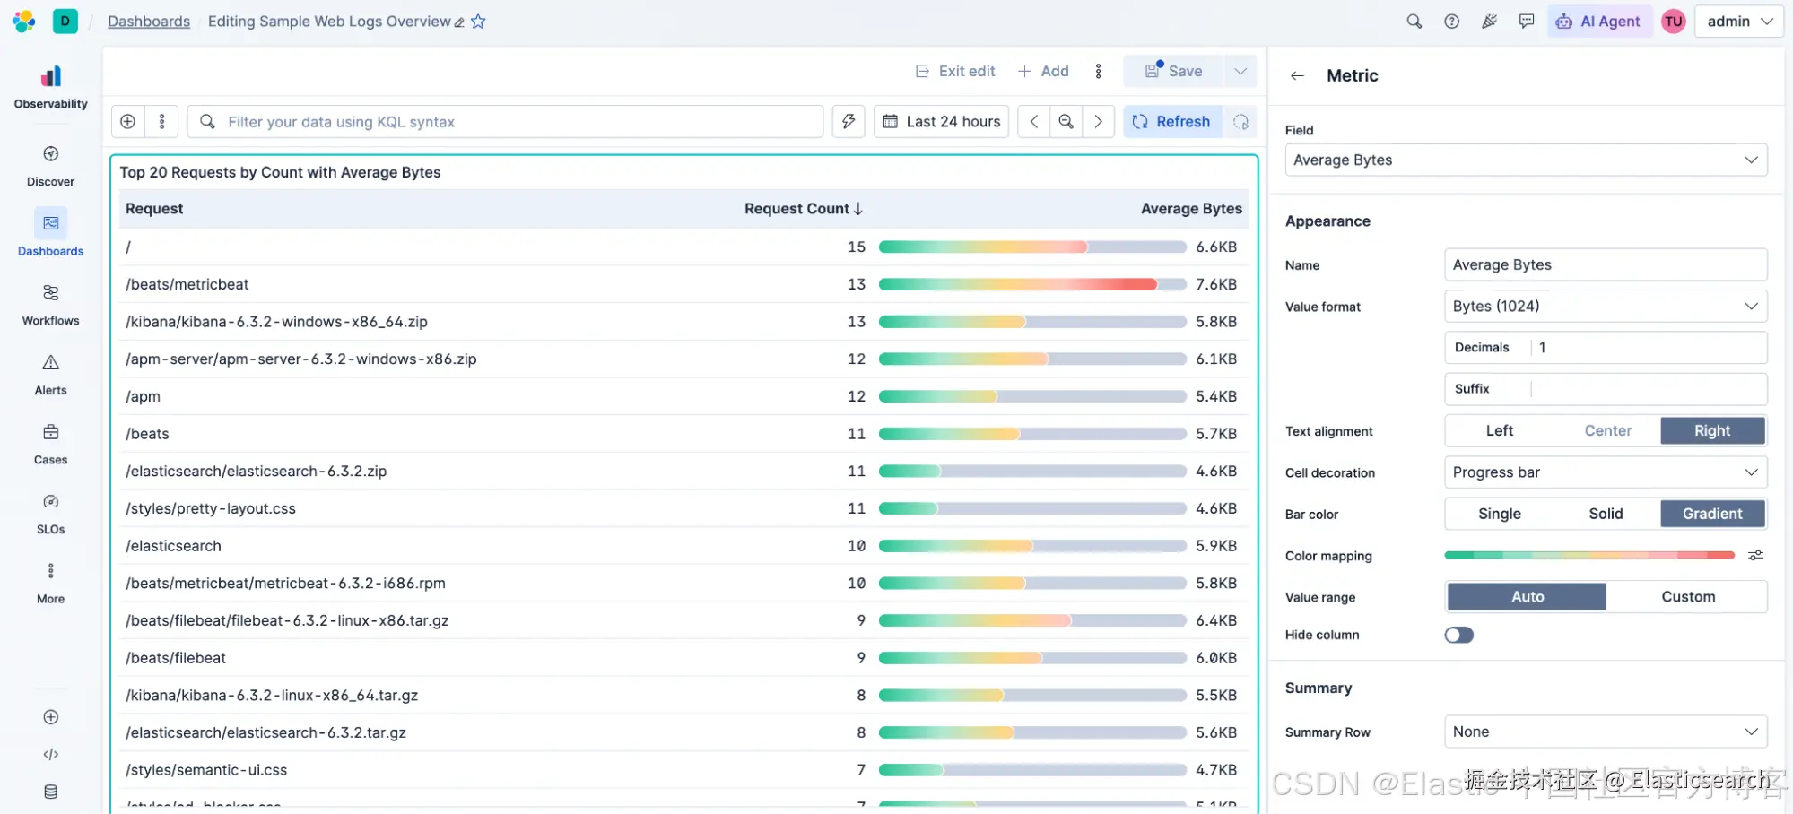The image size is (1793, 814).
Task: Click the search magnifier in header
Action: 1414,22
